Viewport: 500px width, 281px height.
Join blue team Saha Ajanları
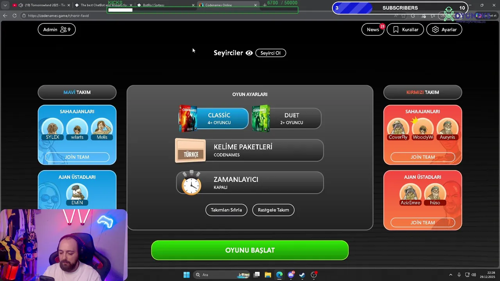click(x=77, y=157)
